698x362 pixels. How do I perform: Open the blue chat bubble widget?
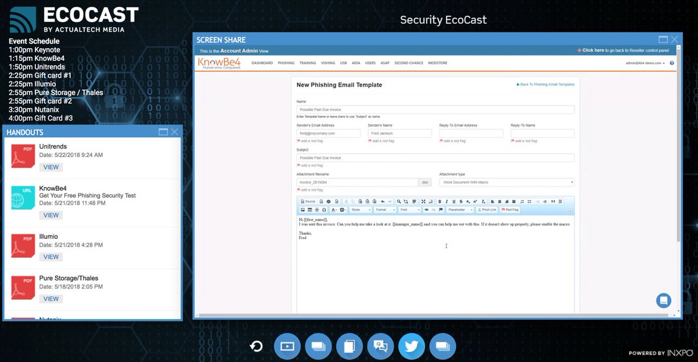[x=664, y=301]
